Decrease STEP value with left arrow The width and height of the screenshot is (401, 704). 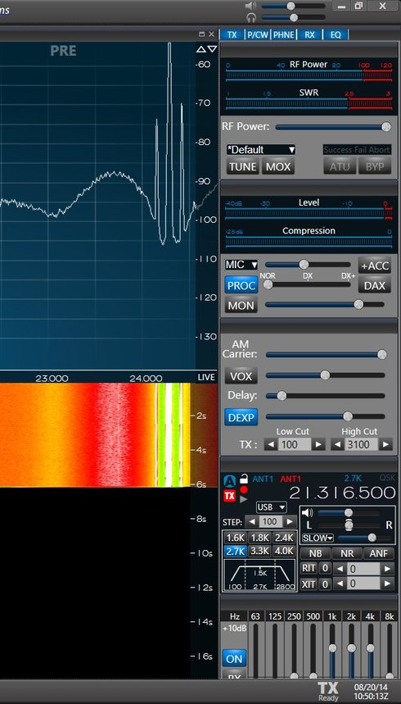tap(253, 522)
